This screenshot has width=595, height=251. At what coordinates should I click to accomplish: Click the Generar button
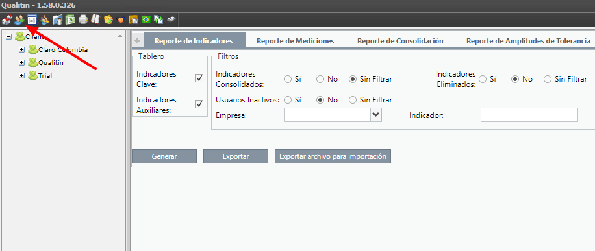pos(164,156)
